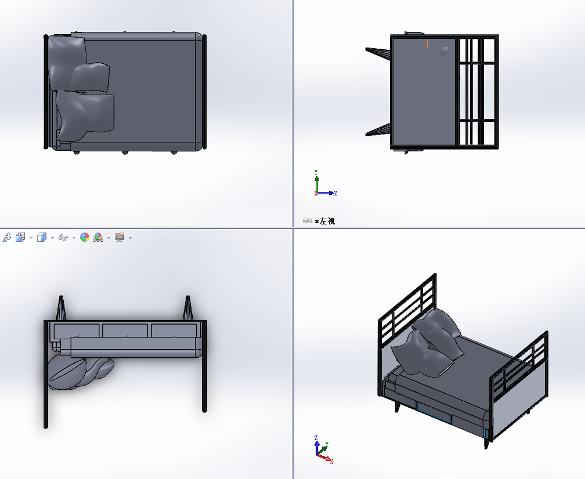Image resolution: width=585 pixels, height=479 pixels.
Task: Click the Apply Scene icon
Action: tap(98, 237)
